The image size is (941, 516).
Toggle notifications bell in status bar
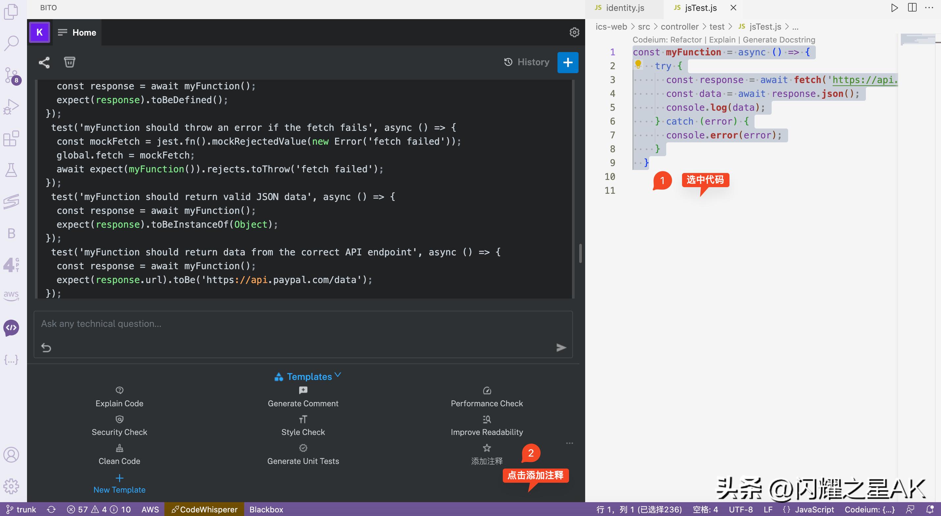930,509
